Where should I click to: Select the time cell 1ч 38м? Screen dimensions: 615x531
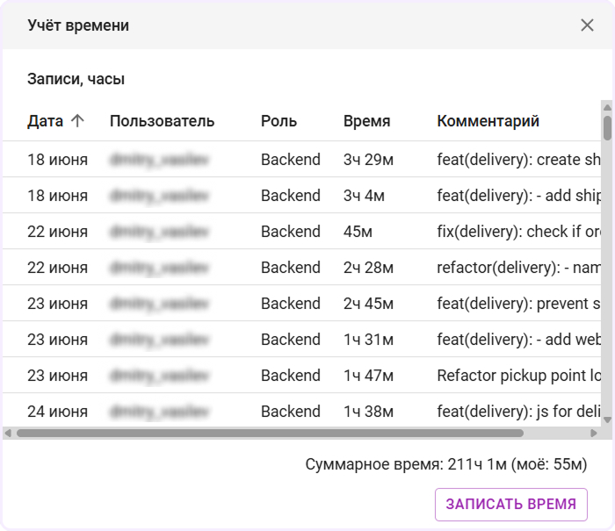coord(368,412)
